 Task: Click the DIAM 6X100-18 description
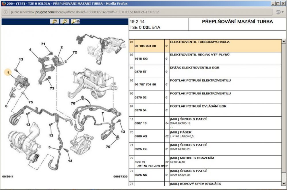(x=180, y=123)
